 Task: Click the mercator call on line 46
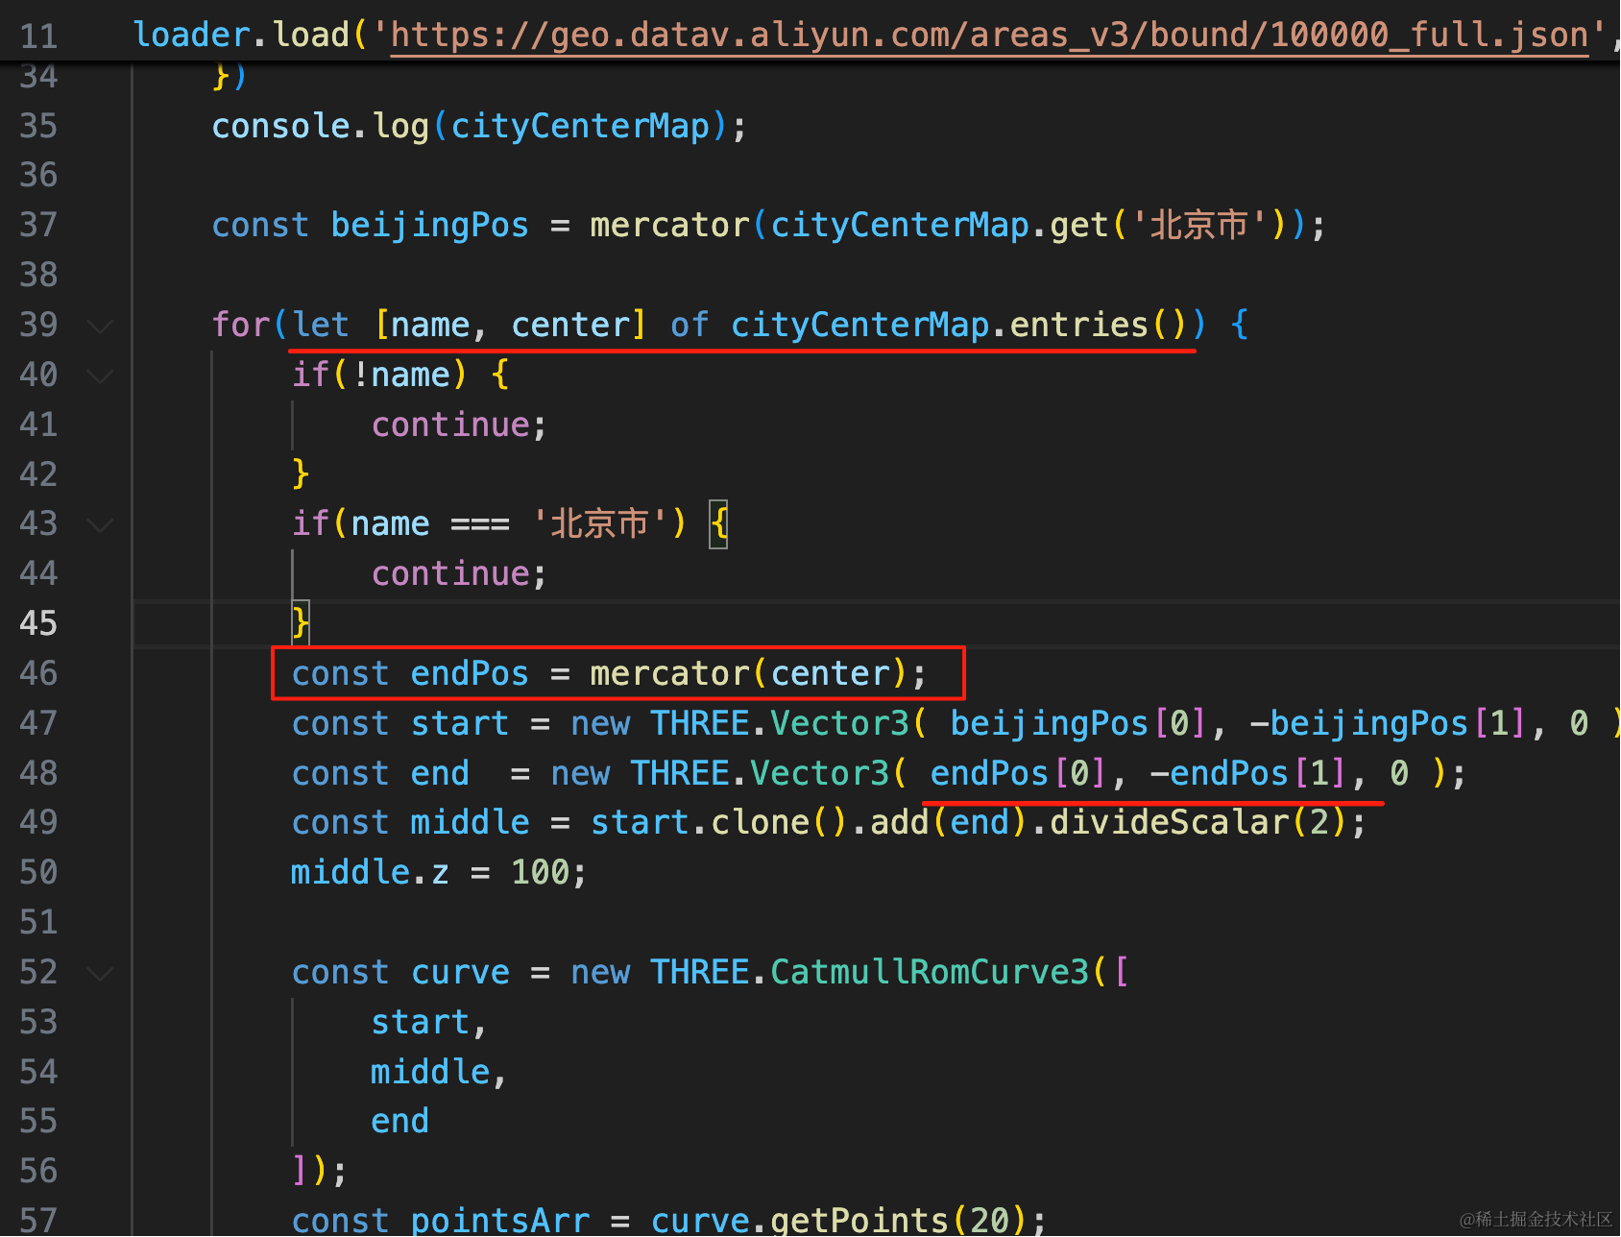pyautogui.click(x=669, y=673)
